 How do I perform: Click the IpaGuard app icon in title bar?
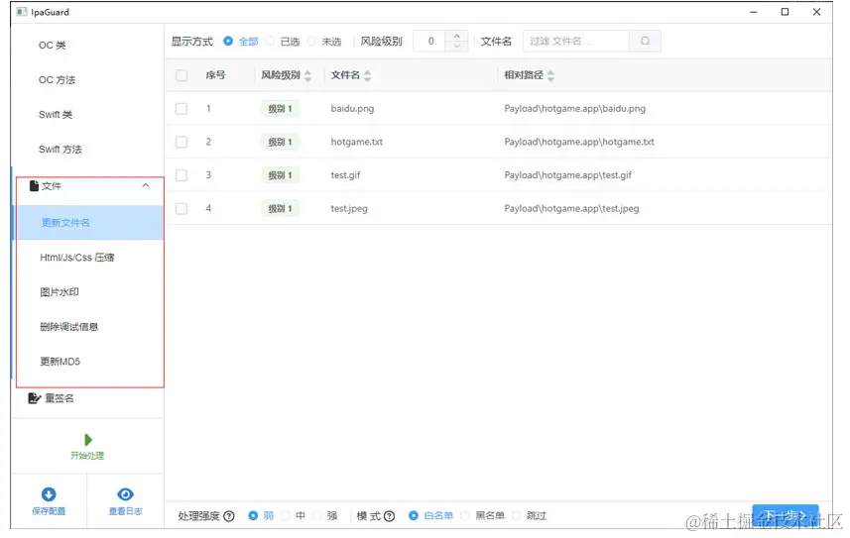click(x=22, y=11)
